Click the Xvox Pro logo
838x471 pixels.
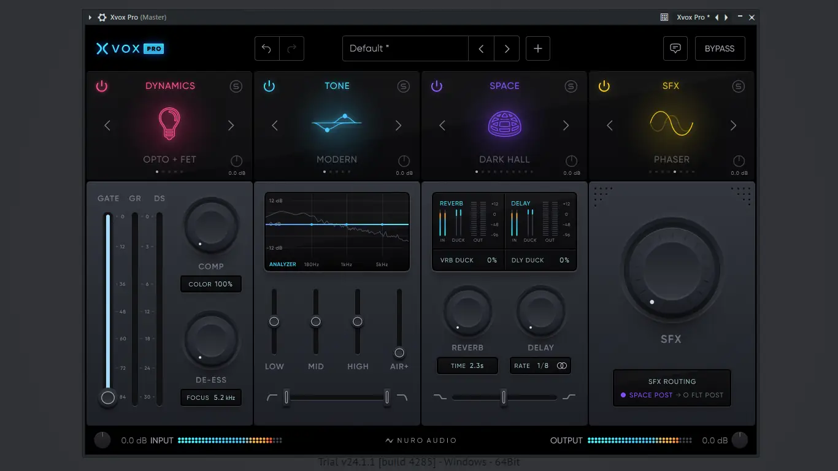pos(130,48)
